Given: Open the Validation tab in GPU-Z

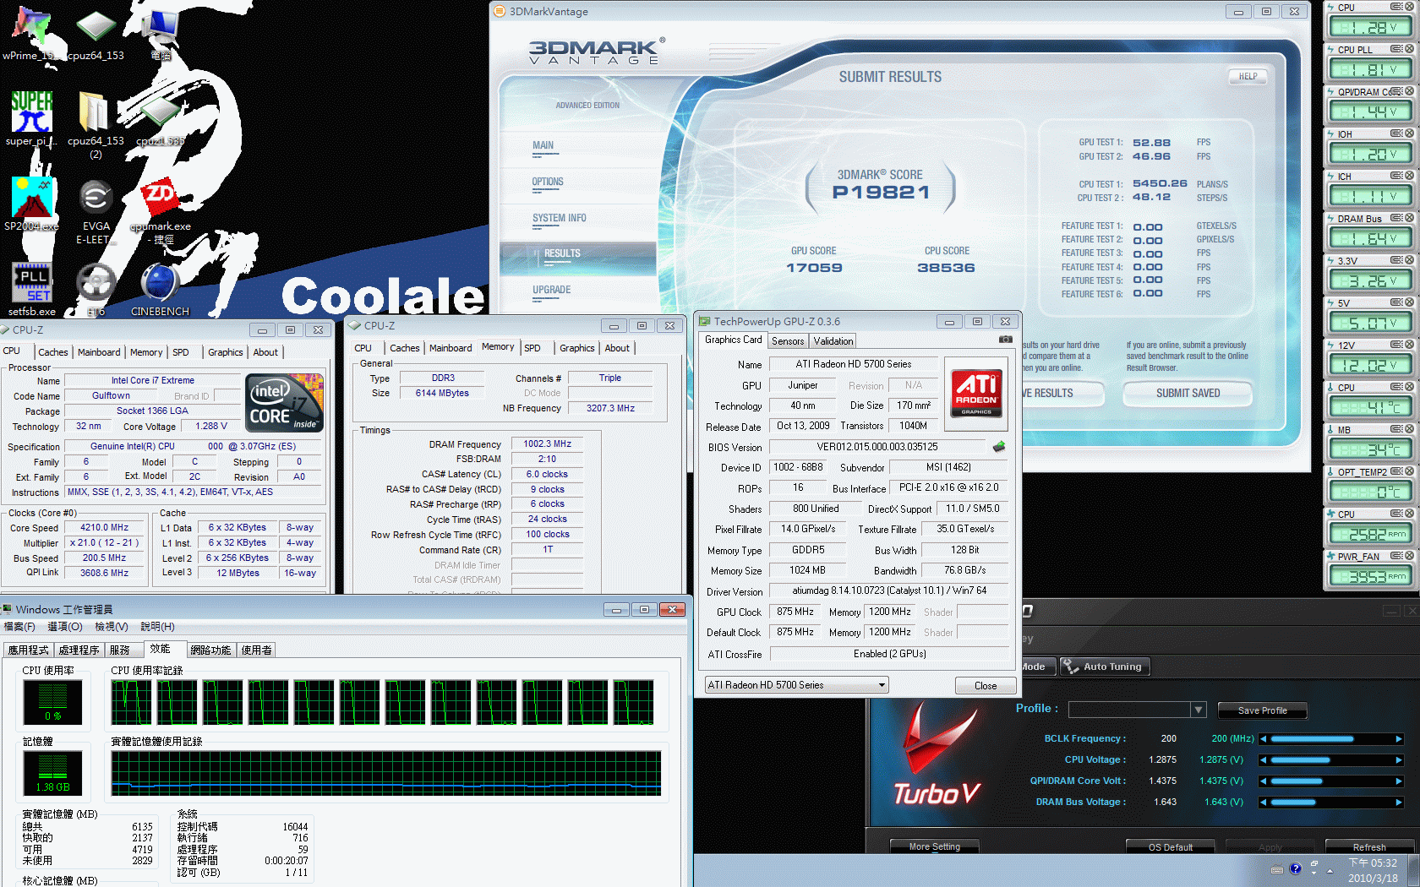Looking at the screenshot, I should click(x=833, y=341).
